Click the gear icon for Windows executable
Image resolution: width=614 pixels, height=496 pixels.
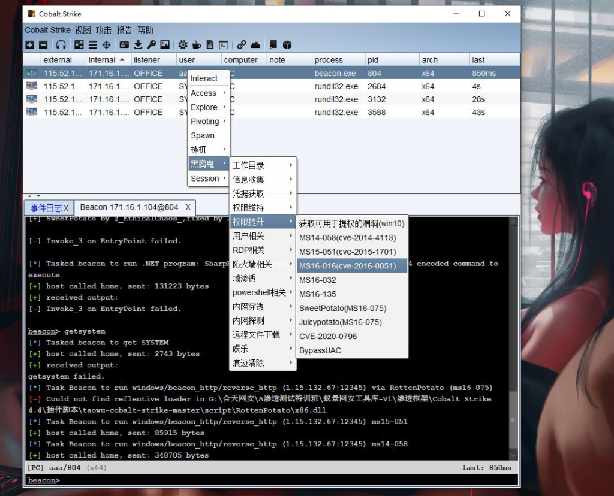183,44
